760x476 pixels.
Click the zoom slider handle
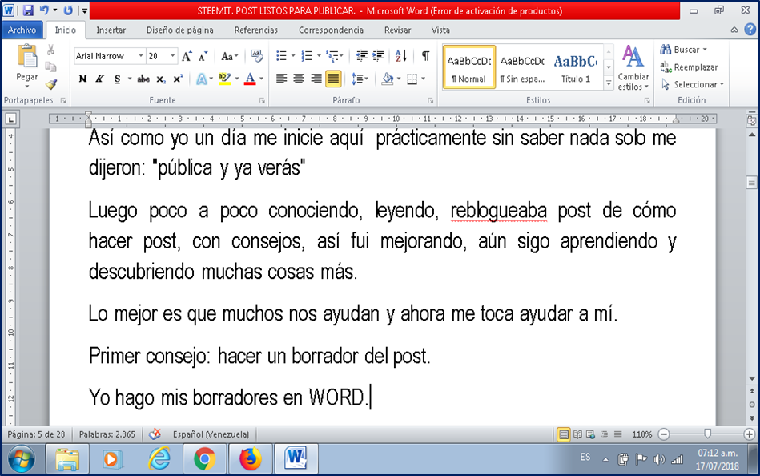click(x=707, y=434)
